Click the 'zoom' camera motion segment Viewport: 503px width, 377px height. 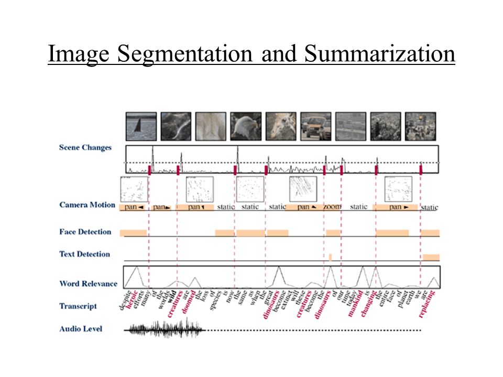point(332,207)
